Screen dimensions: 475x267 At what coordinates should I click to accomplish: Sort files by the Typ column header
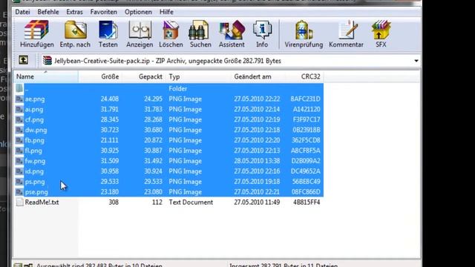198,76
